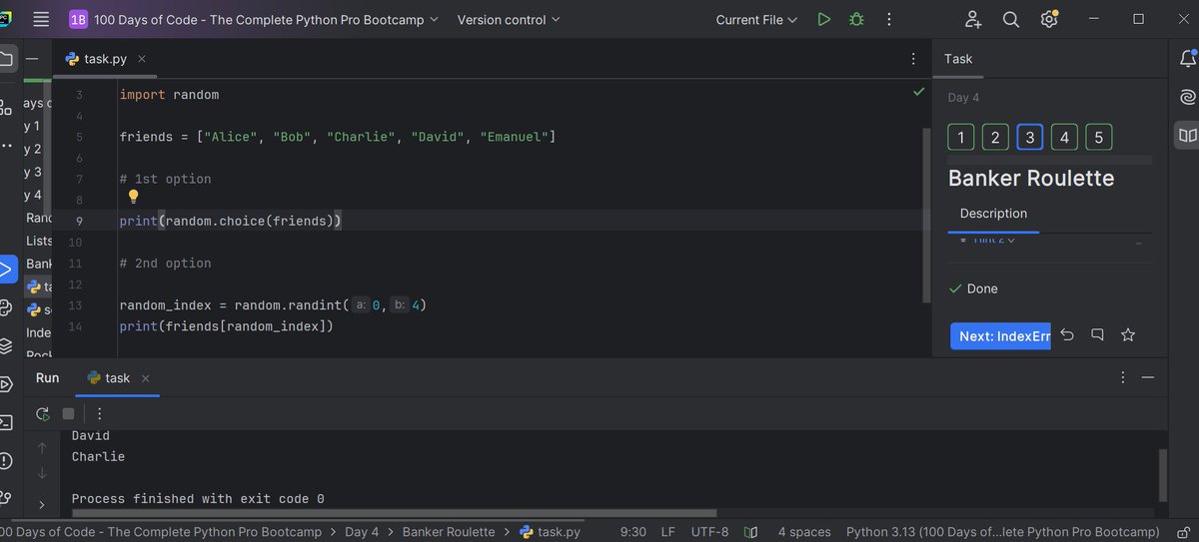Reset task with the undo arrow
Viewport: 1199px width, 542px height.
click(1066, 335)
